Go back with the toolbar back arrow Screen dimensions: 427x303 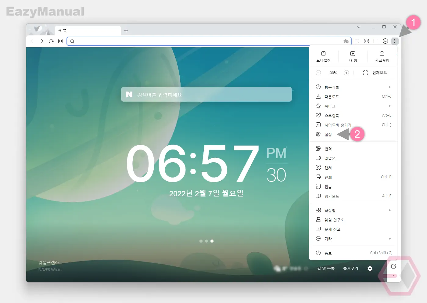(32, 41)
